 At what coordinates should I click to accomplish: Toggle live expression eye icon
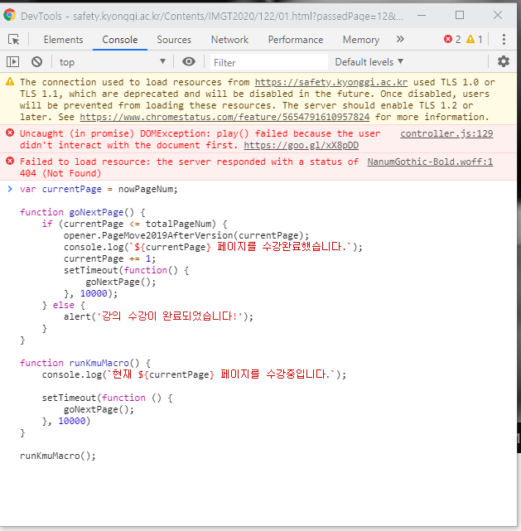(x=189, y=61)
